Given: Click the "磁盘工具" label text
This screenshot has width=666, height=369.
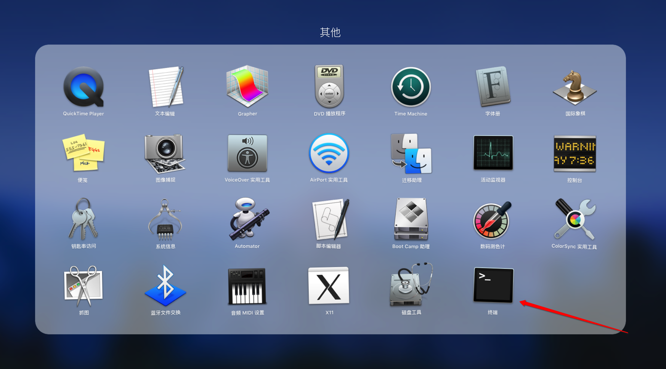Looking at the screenshot, I should pyautogui.click(x=411, y=312).
